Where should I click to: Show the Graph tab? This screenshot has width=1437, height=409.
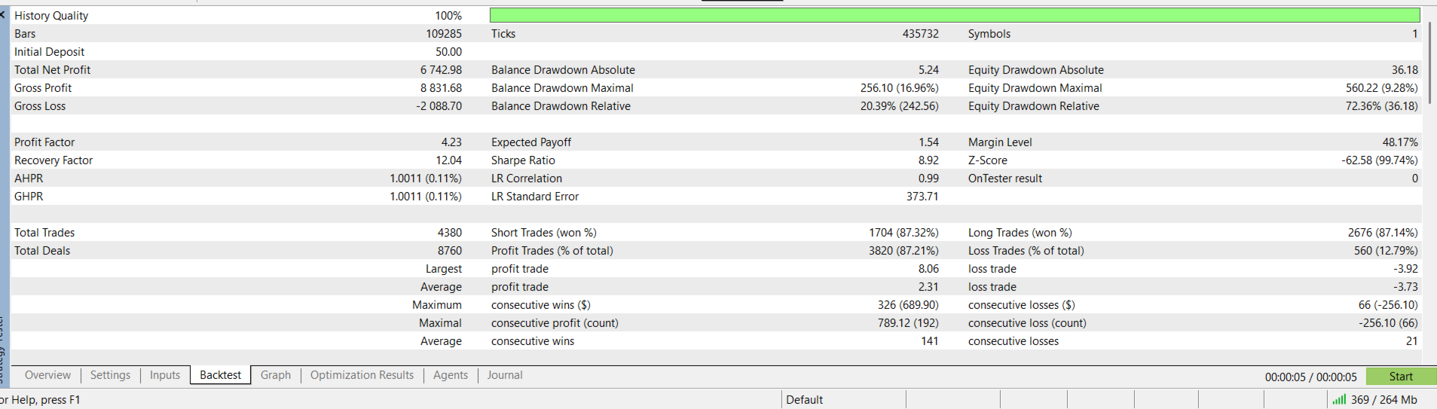click(276, 375)
